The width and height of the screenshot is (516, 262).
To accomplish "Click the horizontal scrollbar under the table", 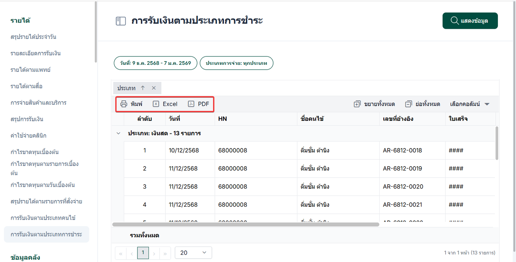I will point(245,224).
